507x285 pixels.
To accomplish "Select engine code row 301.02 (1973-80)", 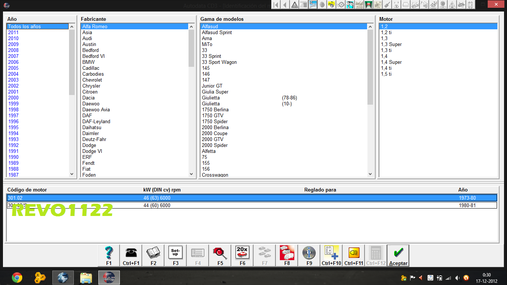I will pos(252,198).
